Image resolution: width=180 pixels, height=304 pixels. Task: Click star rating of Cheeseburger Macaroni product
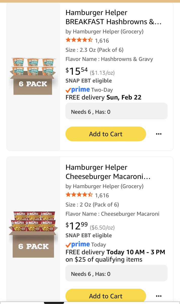79,195
